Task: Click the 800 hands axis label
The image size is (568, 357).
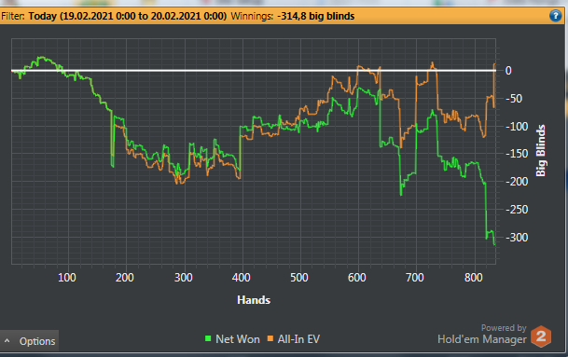Action: pyautogui.click(x=474, y=278)
